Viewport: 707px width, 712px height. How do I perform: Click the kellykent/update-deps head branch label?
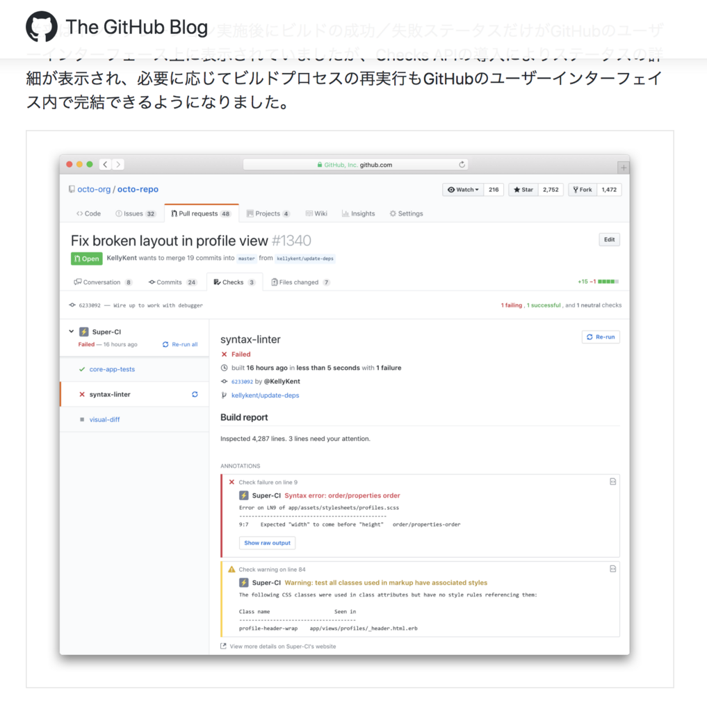305,259
